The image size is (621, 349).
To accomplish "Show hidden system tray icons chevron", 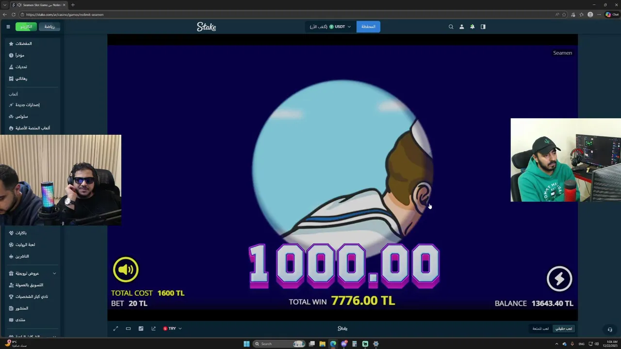I will [556, 344].
